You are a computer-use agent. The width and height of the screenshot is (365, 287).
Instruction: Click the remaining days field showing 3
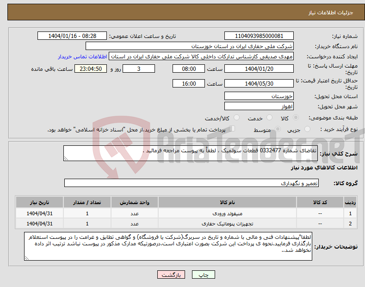(139, 69)
